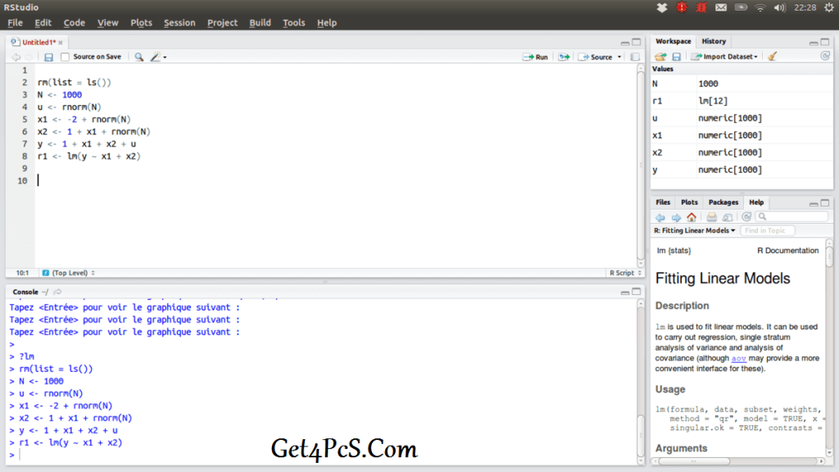This screenshot has height=472, width=839.
Task: Click the find/replace magnifier icon in editor
Action: pos(138,57)
